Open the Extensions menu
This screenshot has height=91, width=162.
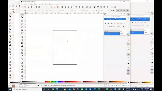(x=52, y=4)
